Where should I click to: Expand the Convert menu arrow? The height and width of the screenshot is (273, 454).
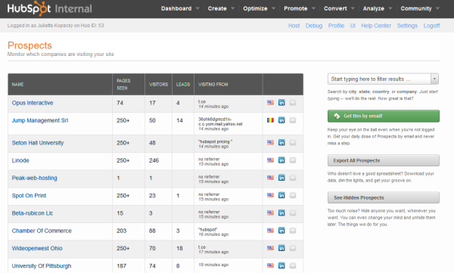pyautogui.click(x=353, y=8)
